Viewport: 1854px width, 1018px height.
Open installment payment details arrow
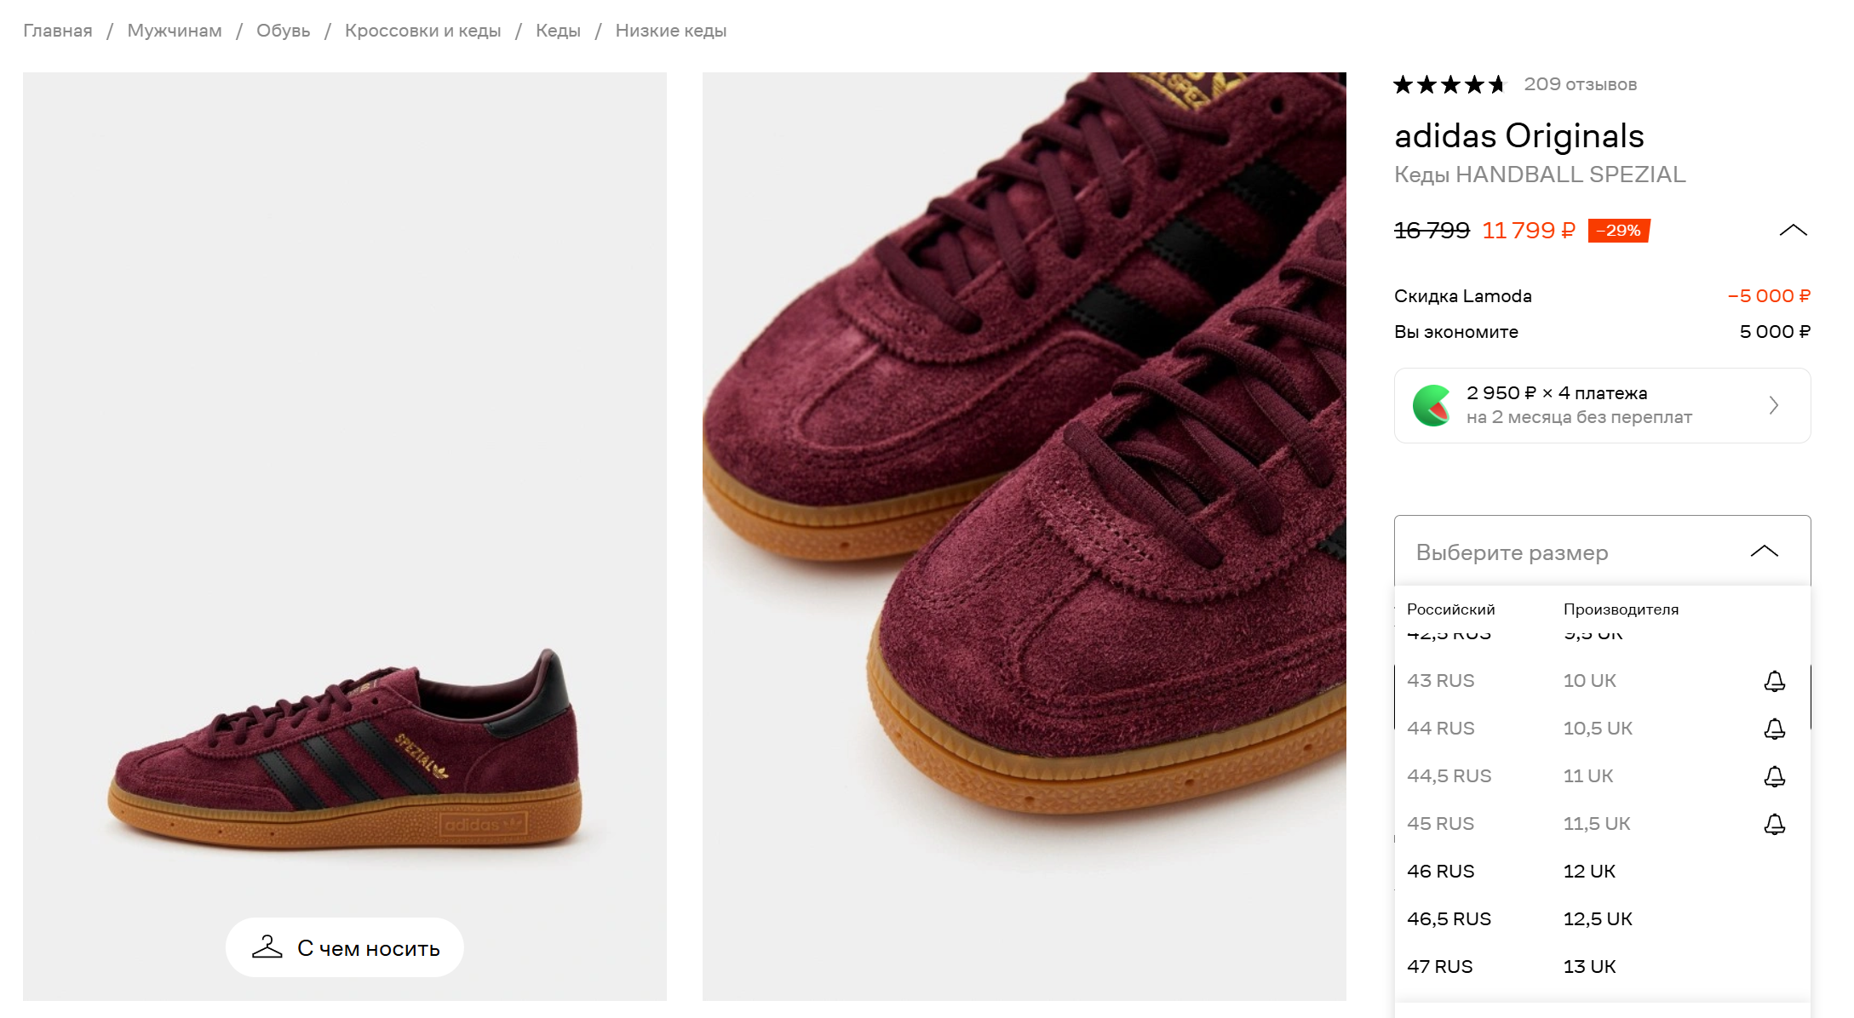click(1773, 405)
